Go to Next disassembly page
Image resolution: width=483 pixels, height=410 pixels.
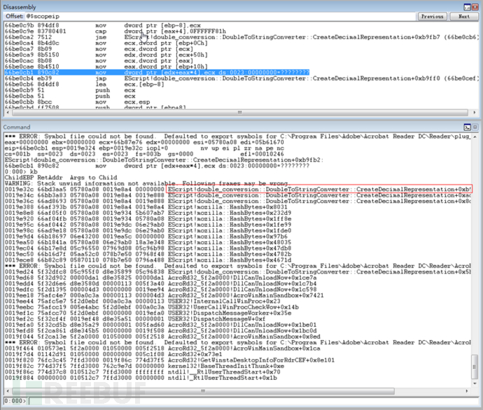click(x=464, y=16)
